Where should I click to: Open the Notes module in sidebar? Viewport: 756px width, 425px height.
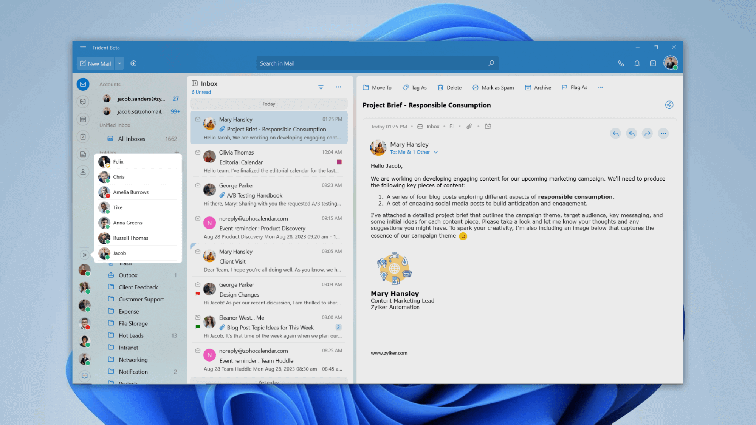83,154
